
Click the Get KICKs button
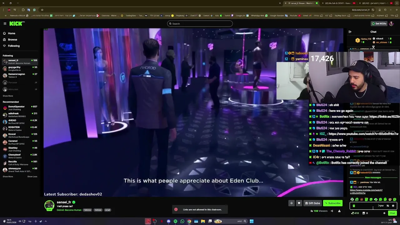click(379, 24)
